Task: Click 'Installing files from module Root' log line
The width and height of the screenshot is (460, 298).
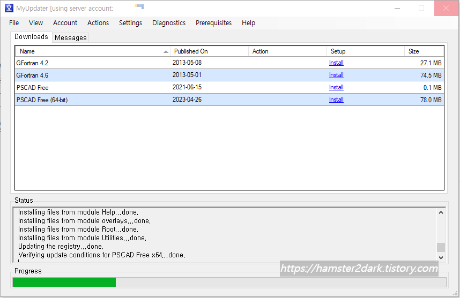Action: [x=78, y=229]
